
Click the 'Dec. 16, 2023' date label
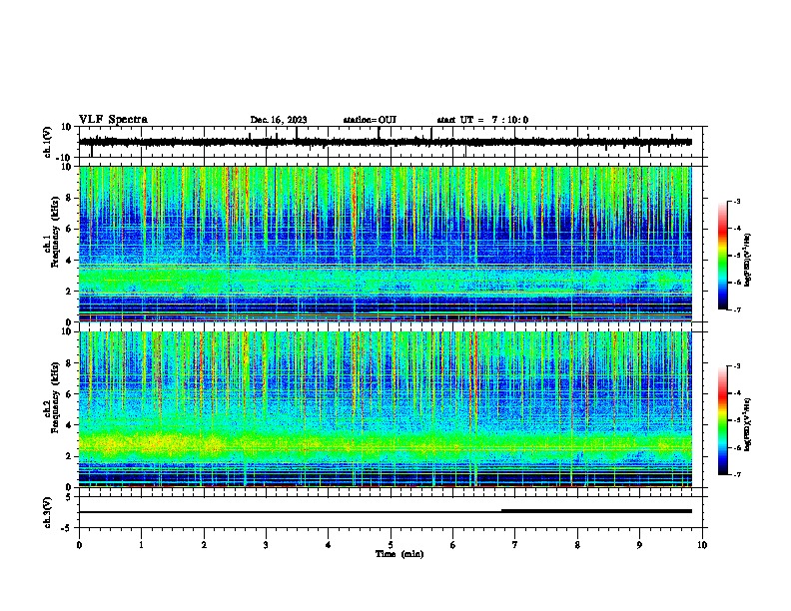(279, 120)
